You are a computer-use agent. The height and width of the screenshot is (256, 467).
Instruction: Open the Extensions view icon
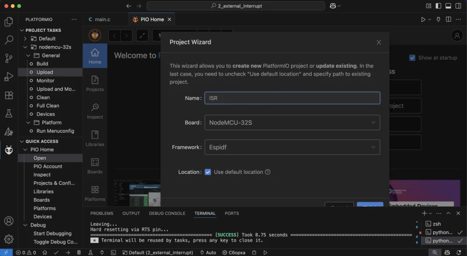click(8, 95)
